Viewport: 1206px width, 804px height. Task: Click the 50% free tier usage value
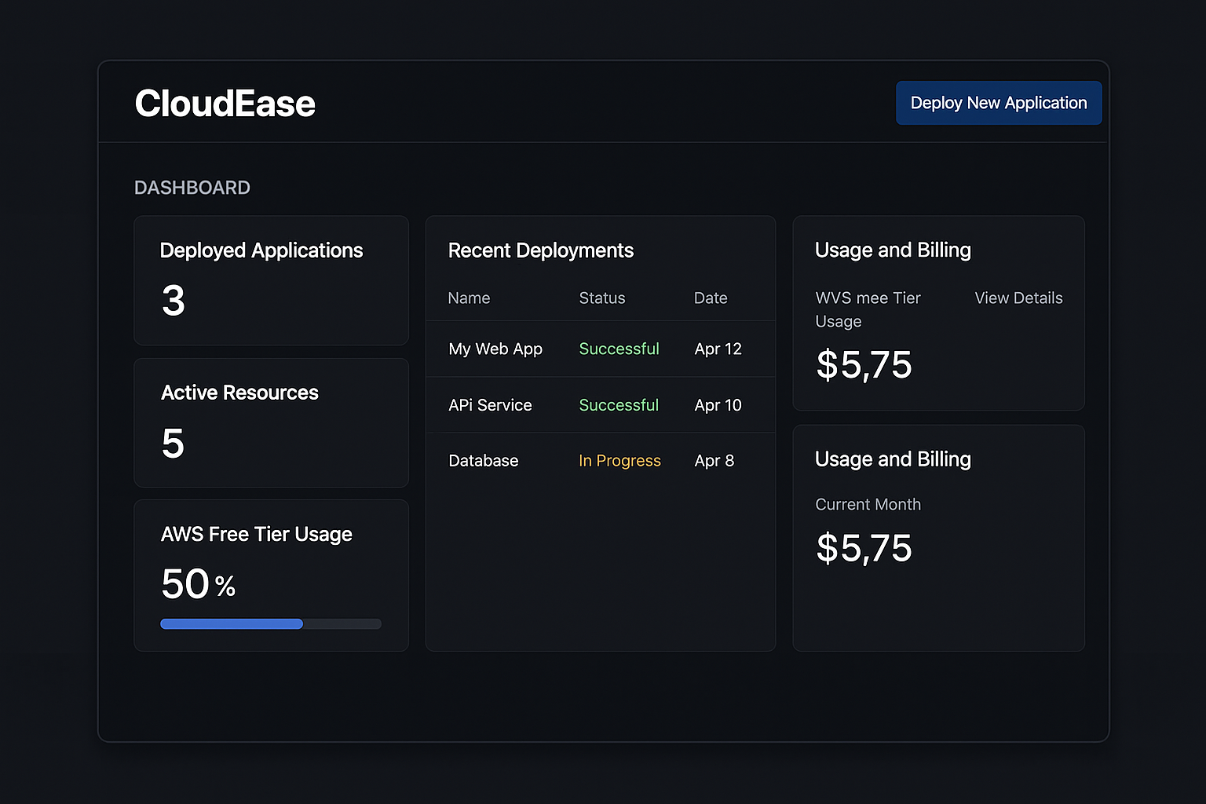[198, 584]
